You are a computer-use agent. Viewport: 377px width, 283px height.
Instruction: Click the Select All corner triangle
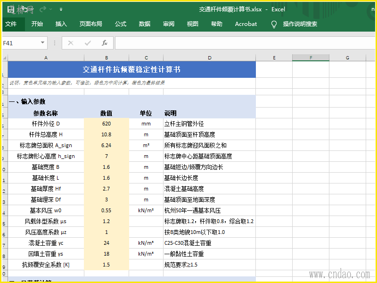click(x=5, y=58)
